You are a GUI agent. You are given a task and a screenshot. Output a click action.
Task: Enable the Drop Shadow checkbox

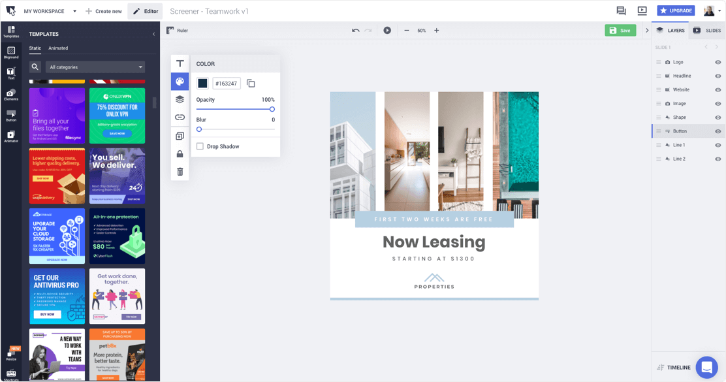point(200,146)
